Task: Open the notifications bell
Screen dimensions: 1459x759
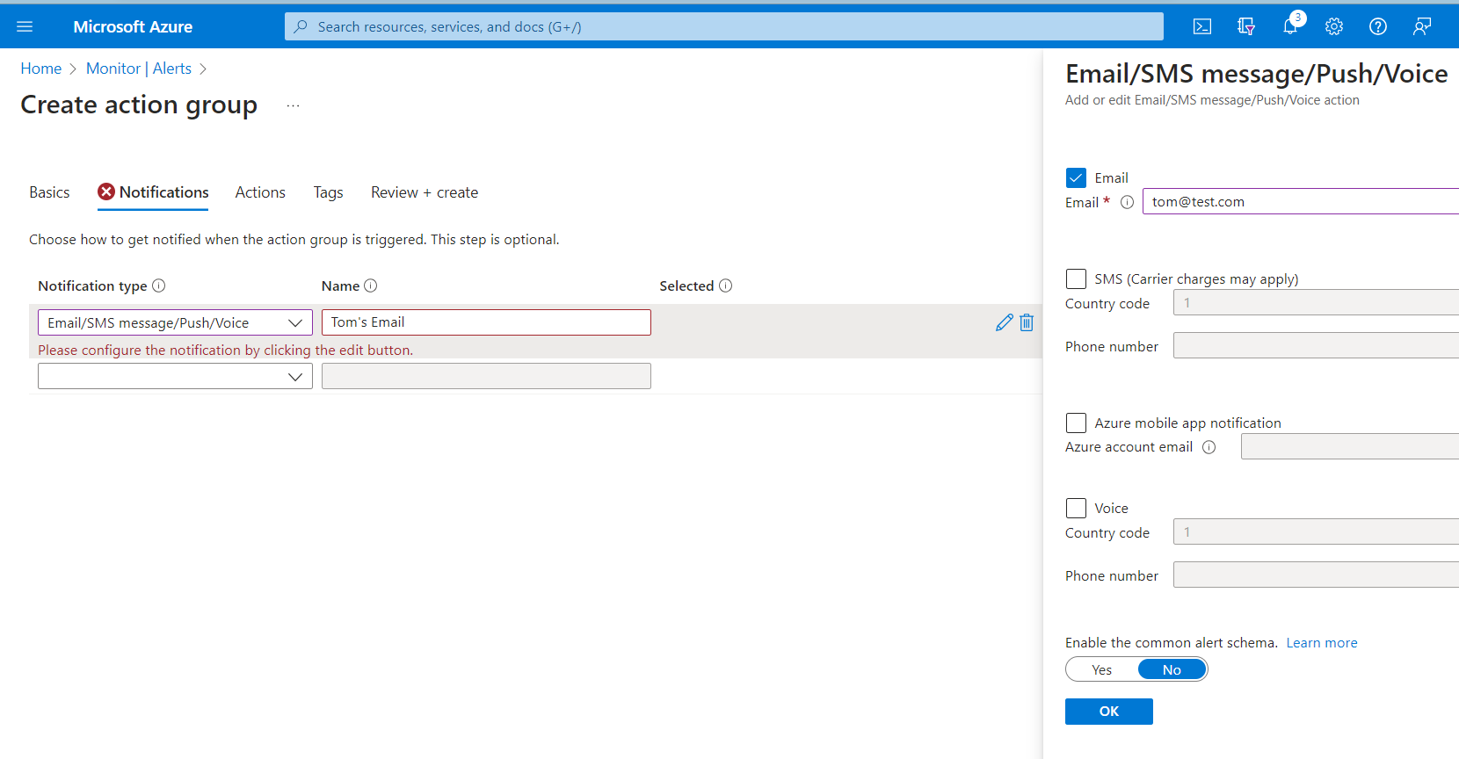Action: (1290, 26)
